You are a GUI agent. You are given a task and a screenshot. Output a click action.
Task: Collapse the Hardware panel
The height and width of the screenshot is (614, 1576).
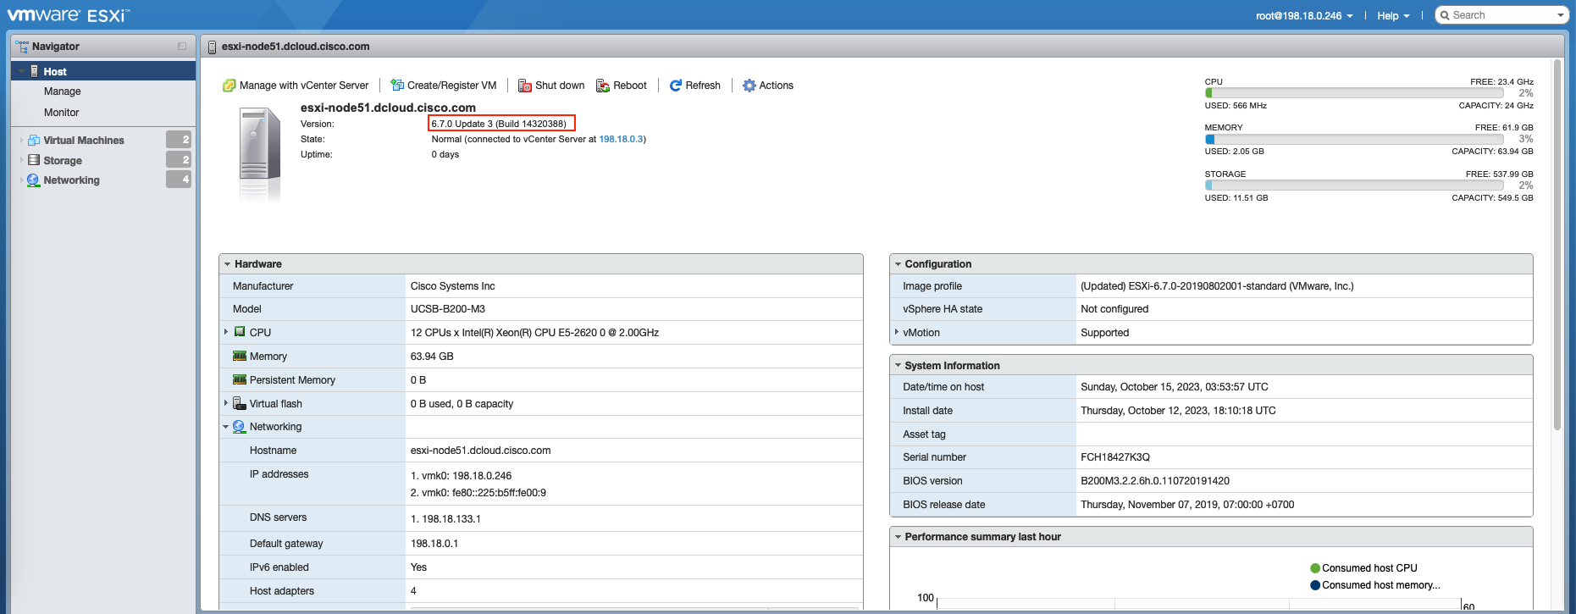pyautogui.click(x=228, y=264)
